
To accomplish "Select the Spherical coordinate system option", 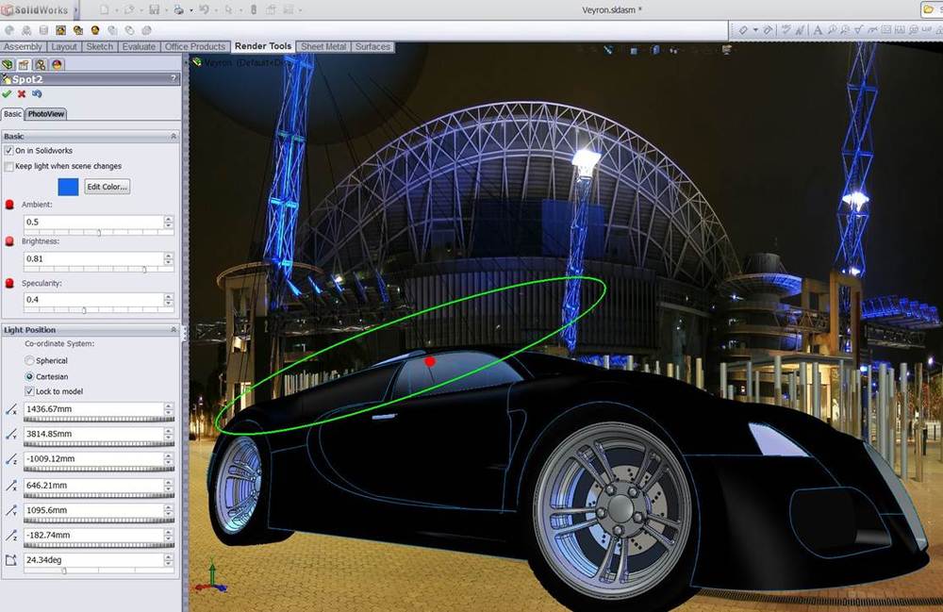I will (x=29, y=360).
